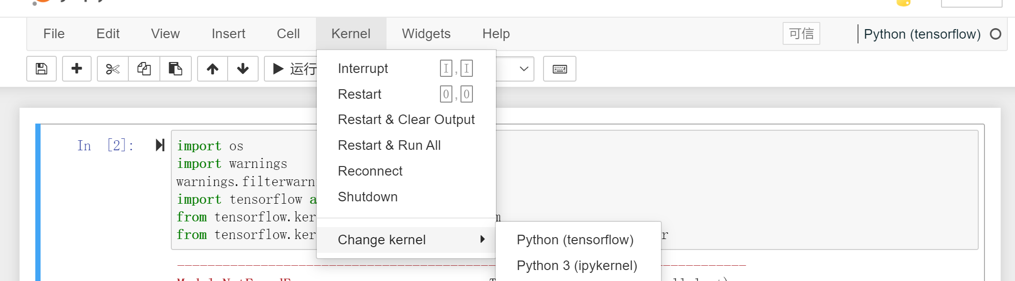Open the cell type dropdown arrow
Viewport: 1015px width, 281px height.
523,69
